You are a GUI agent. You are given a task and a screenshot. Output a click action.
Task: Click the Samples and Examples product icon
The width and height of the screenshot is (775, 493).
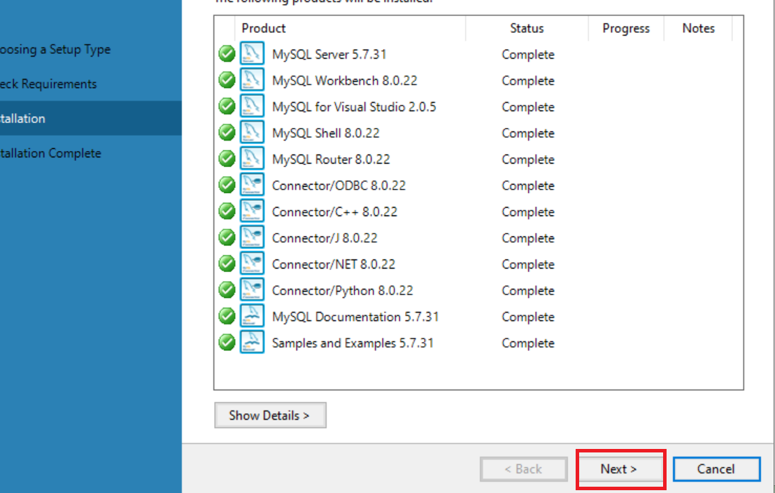point(252,341)
